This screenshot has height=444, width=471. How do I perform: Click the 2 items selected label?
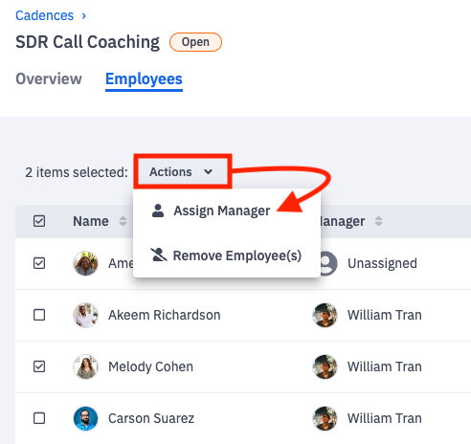click(77, 172)
